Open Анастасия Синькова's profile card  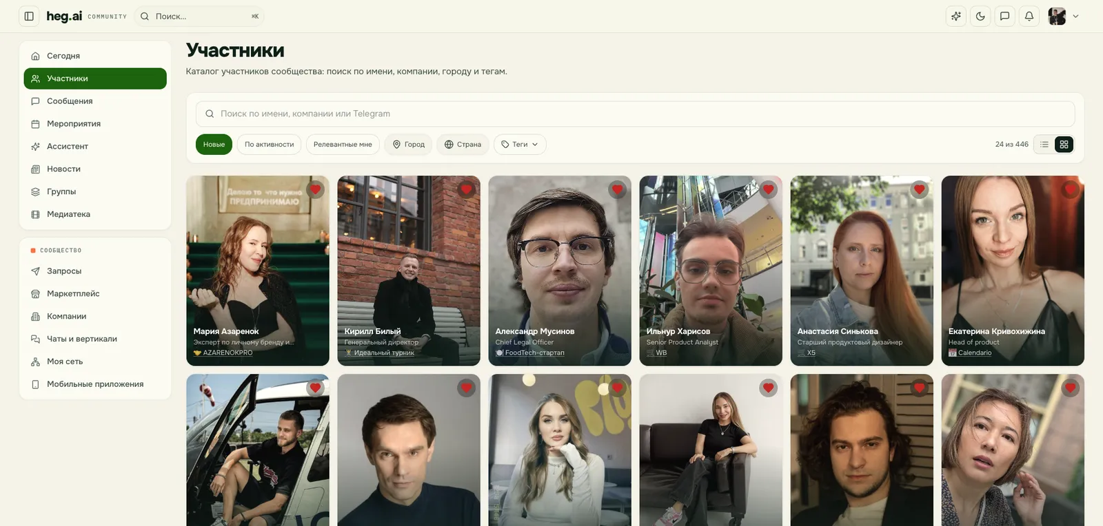pos(862,271)
